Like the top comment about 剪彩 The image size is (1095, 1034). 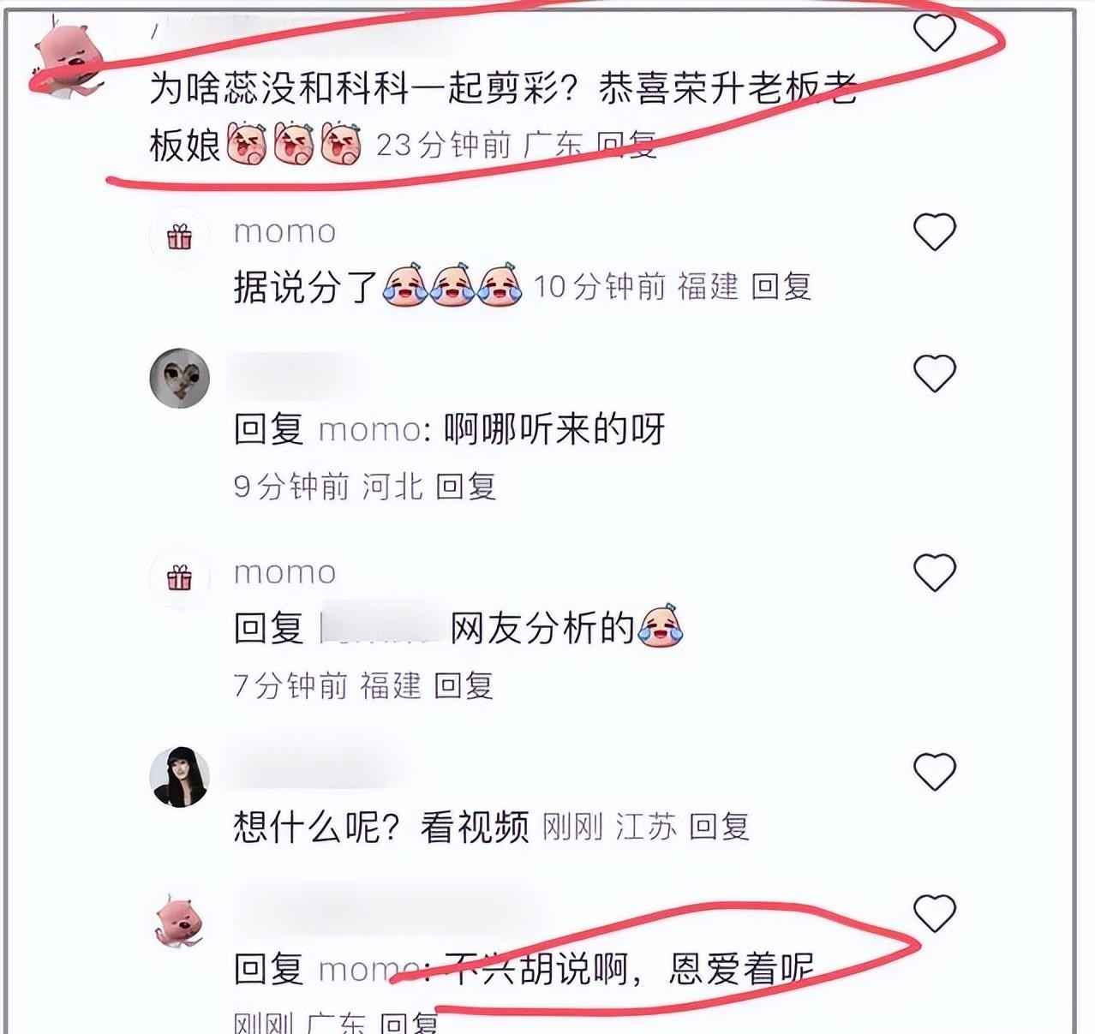pos(934,32)
